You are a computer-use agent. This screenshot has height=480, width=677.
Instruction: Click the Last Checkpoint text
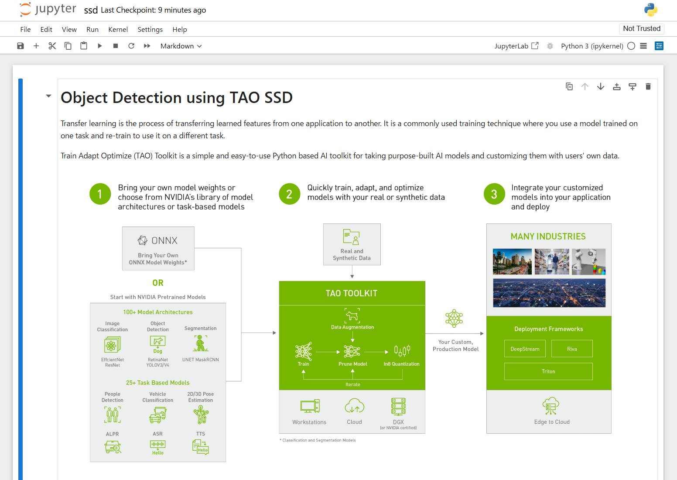tap(154, 10)
